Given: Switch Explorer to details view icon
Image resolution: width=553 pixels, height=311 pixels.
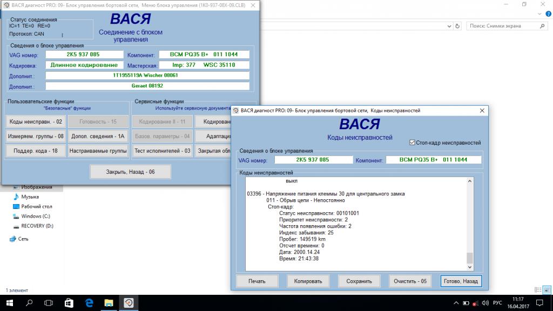Looking at the screenshot, I should click(538, 290).
